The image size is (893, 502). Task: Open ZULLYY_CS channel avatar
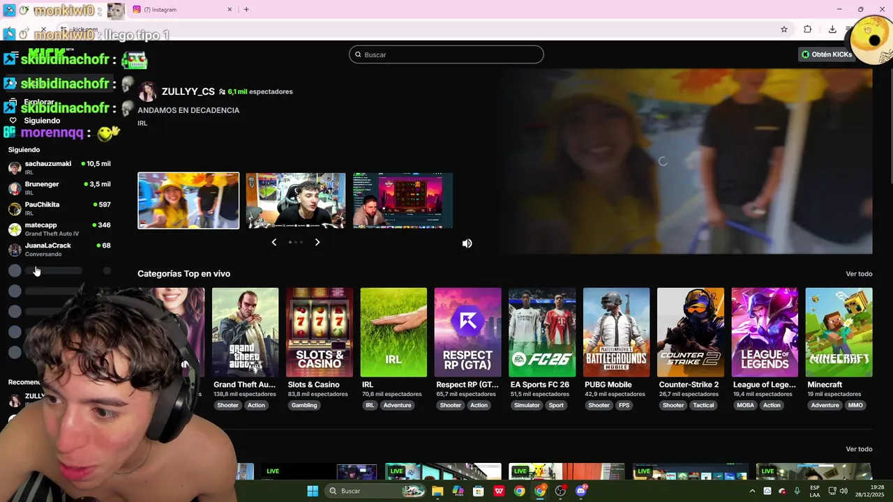click(x=147, y=91)
